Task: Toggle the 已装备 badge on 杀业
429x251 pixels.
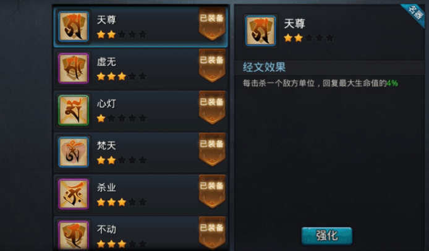Action: [x=212, y=191]
